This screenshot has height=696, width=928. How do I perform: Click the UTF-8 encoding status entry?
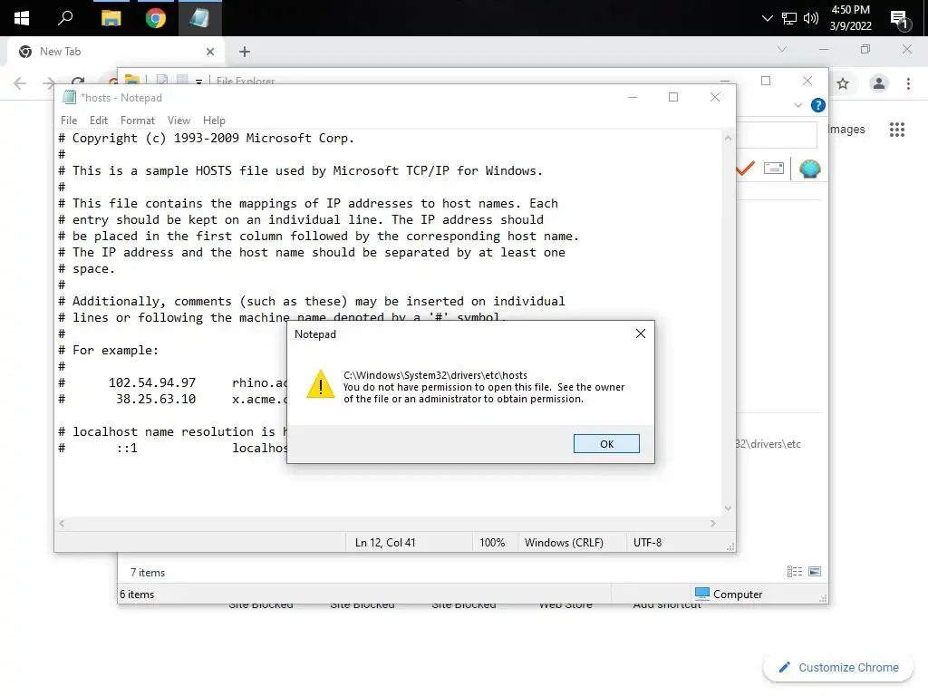(x=647, y=542)
